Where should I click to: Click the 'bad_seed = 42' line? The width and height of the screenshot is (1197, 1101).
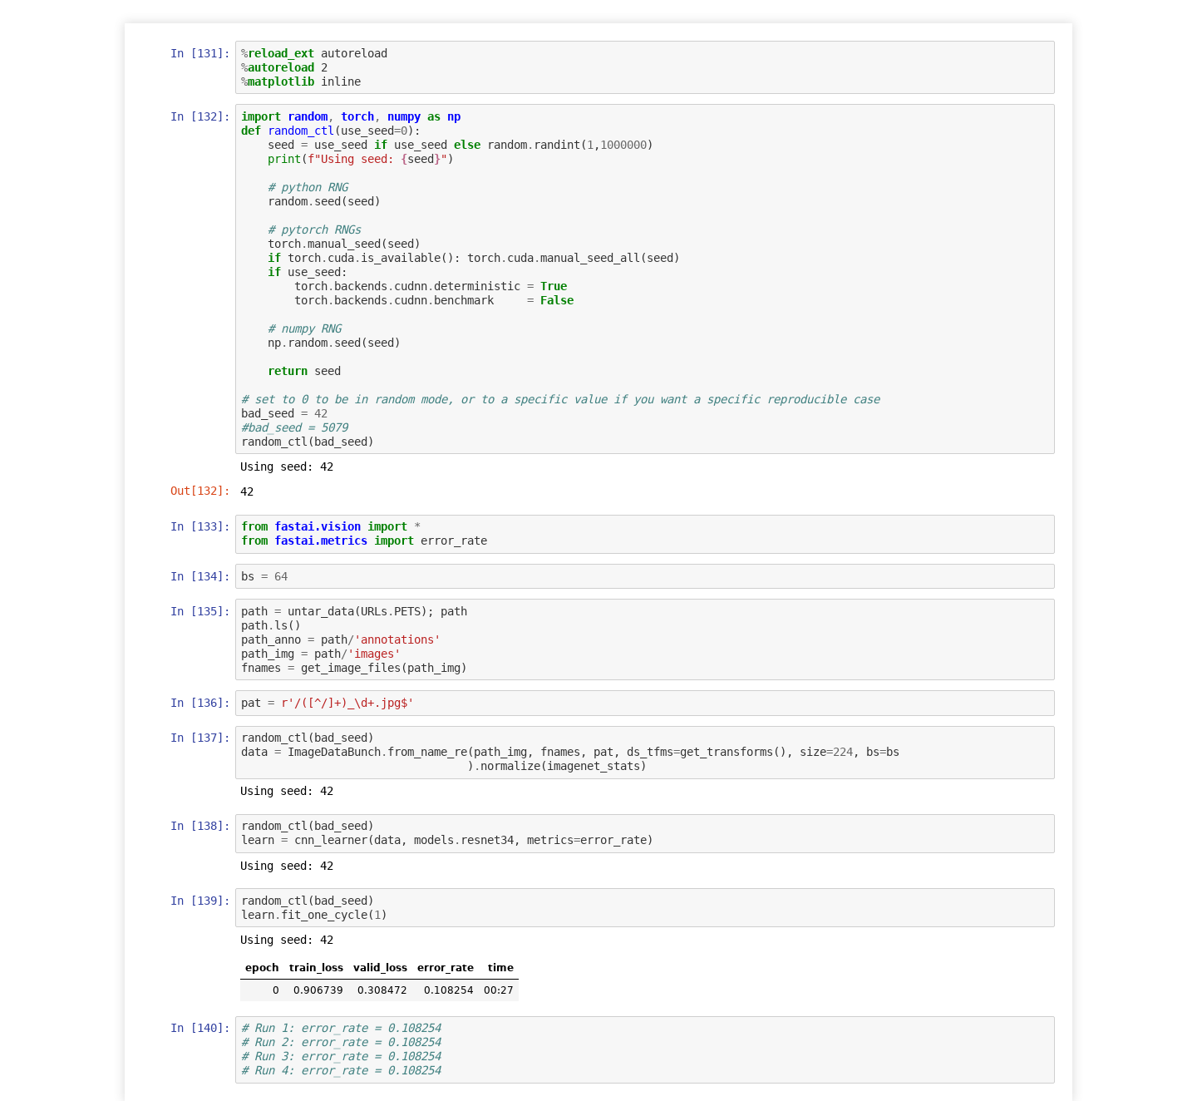[284, 413]
